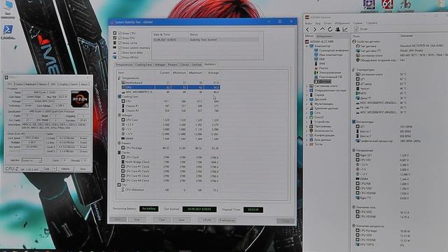Switch to the Unified tab
448x252 pixels.
(x=197, y=65)
